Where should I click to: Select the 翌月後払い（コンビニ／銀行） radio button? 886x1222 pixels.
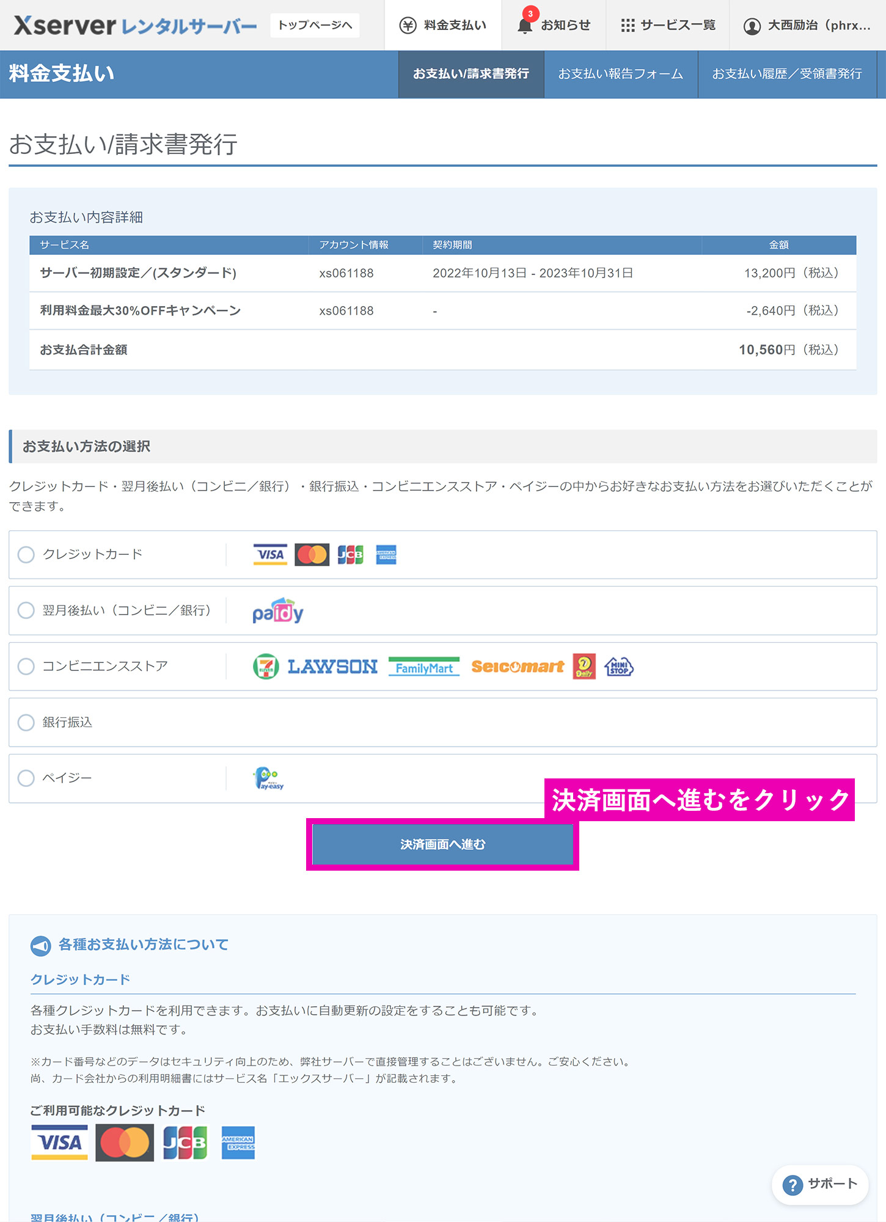pyautogui.click(x=26, y=610)
